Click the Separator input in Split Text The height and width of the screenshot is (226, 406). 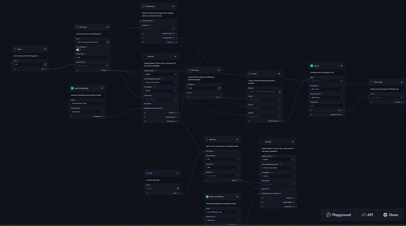pos(222,176)
